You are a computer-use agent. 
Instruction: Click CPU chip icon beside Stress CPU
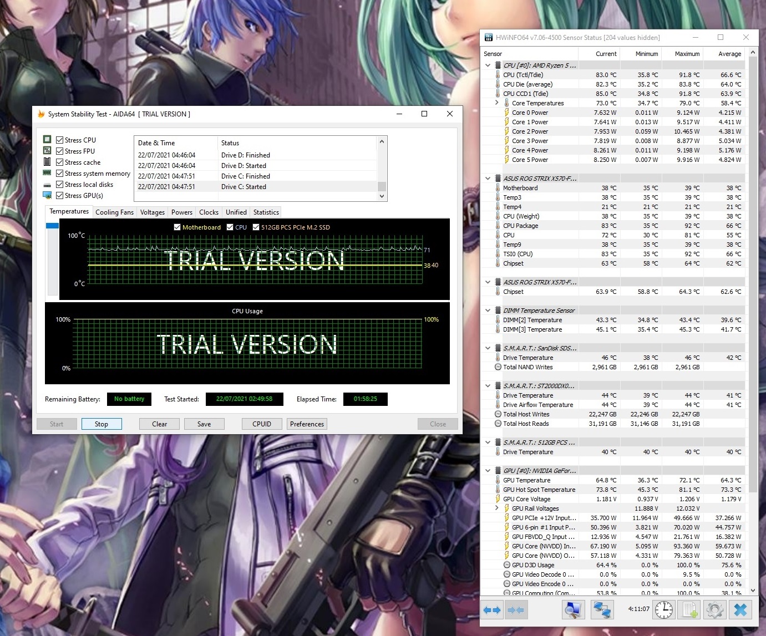point(47,140)
